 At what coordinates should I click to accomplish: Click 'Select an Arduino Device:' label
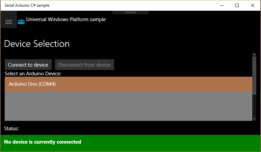[33, 74]
